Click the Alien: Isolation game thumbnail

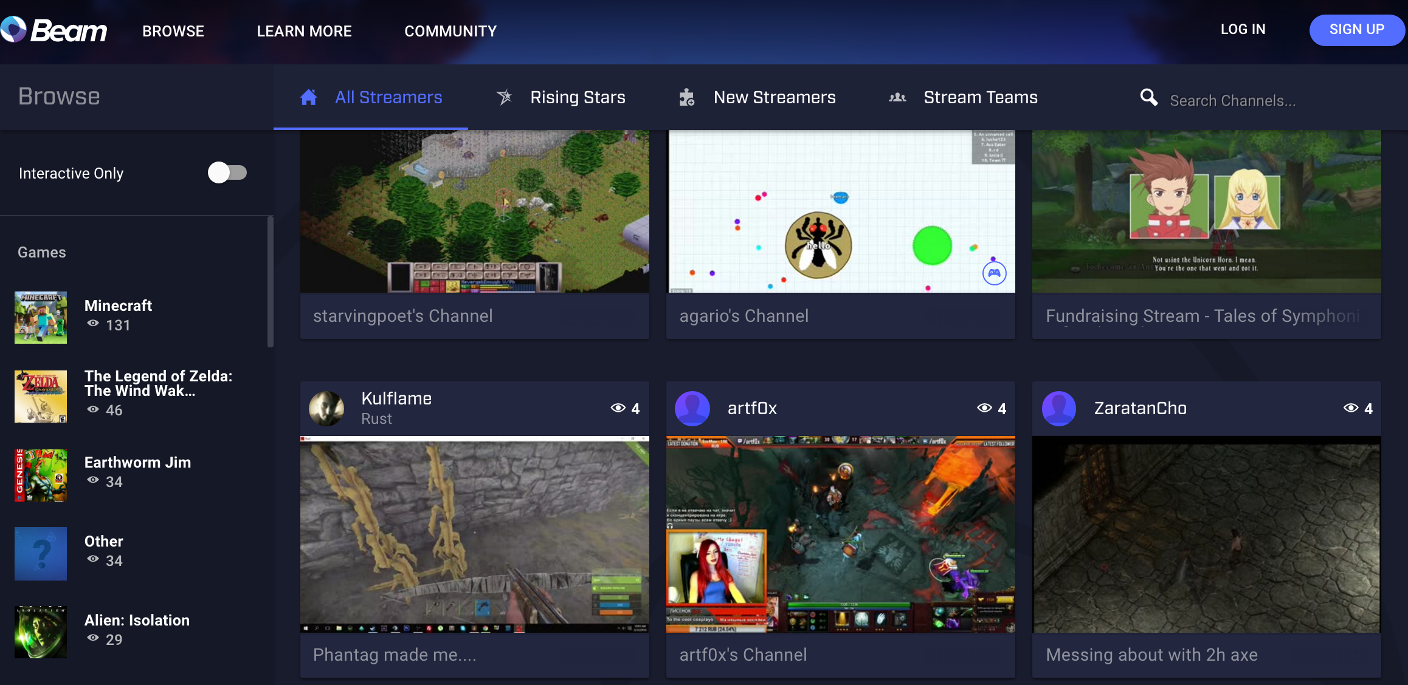(40, 632)
